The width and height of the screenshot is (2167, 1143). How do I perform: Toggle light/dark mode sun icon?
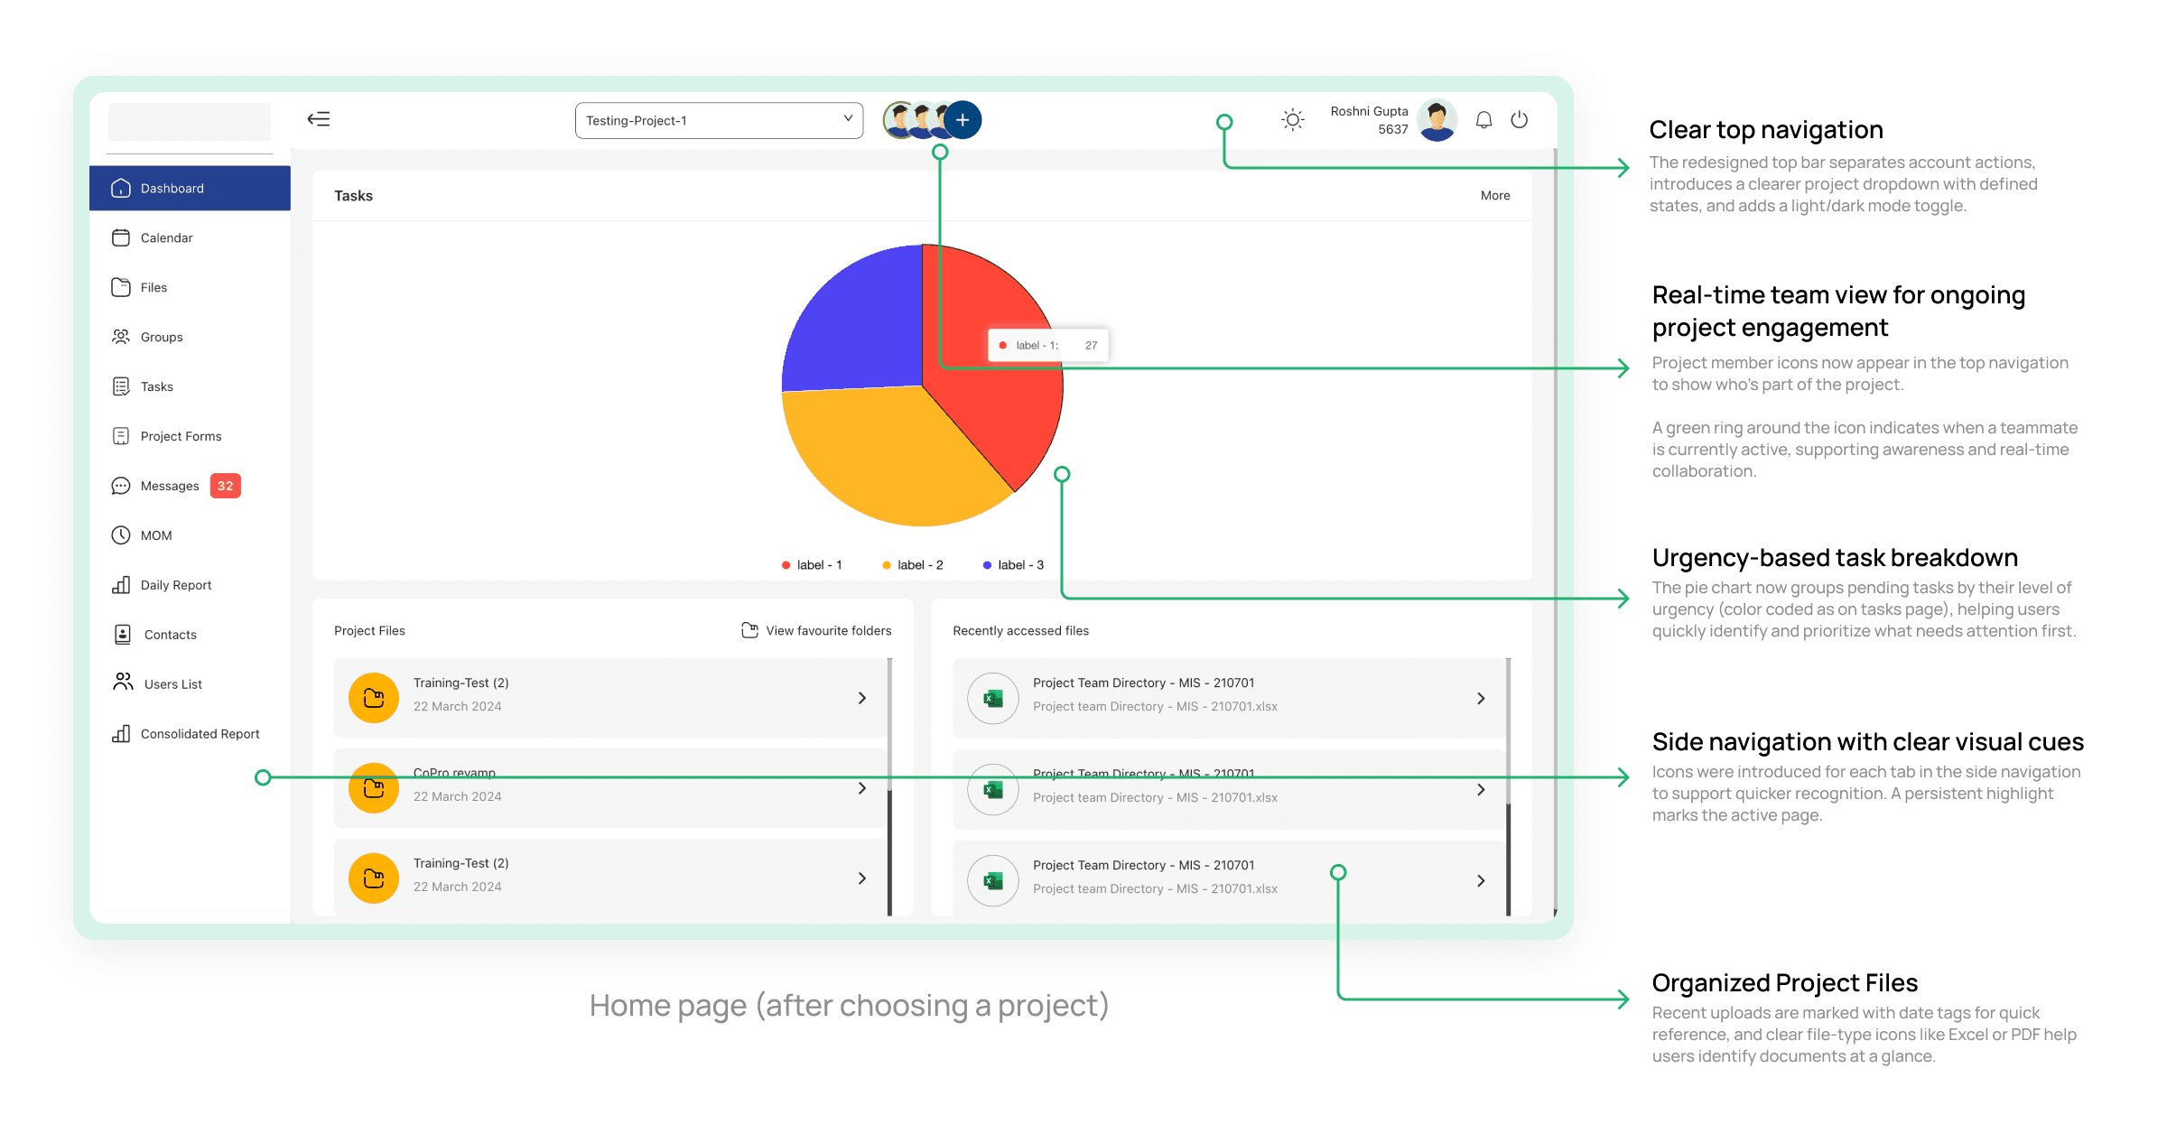(1293, 120)
